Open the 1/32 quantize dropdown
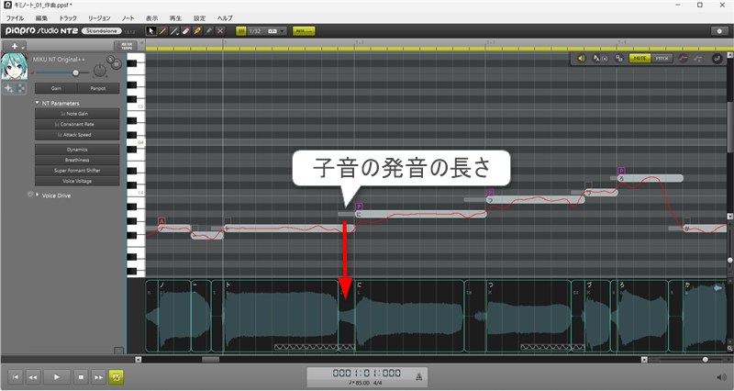734x391 pixels. (267, 31)
